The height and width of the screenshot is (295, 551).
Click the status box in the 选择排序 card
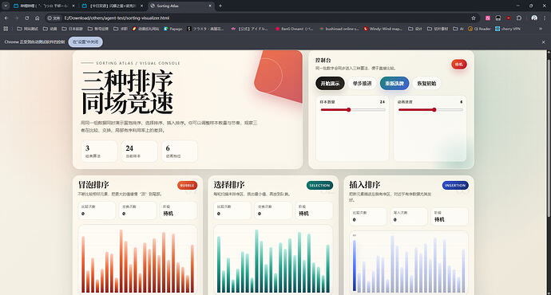(x=314, y=210)
